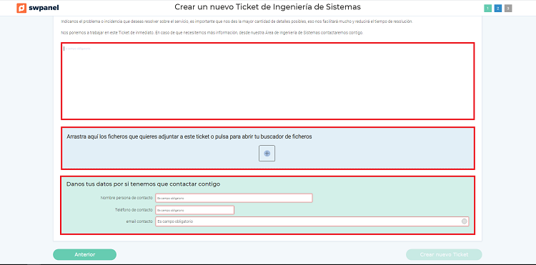
Task: Click the Anterior button
Action: coord(85,254)
